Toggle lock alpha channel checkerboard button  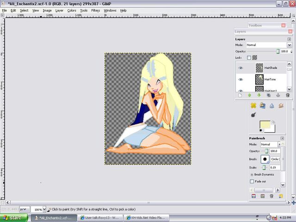point(255,57)
